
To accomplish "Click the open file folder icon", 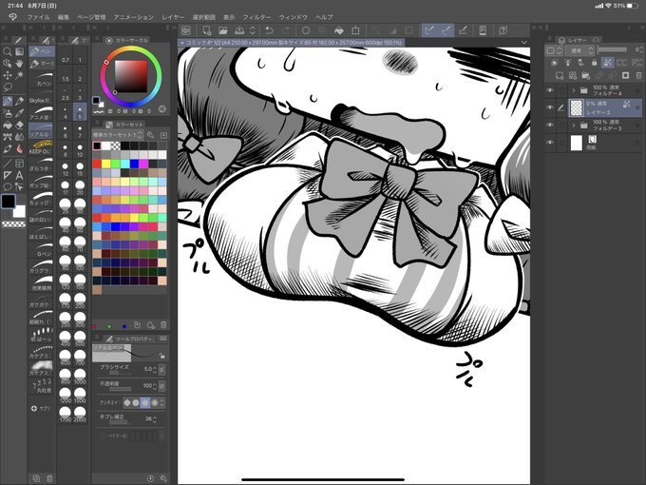I will click(x=223, y=30).
